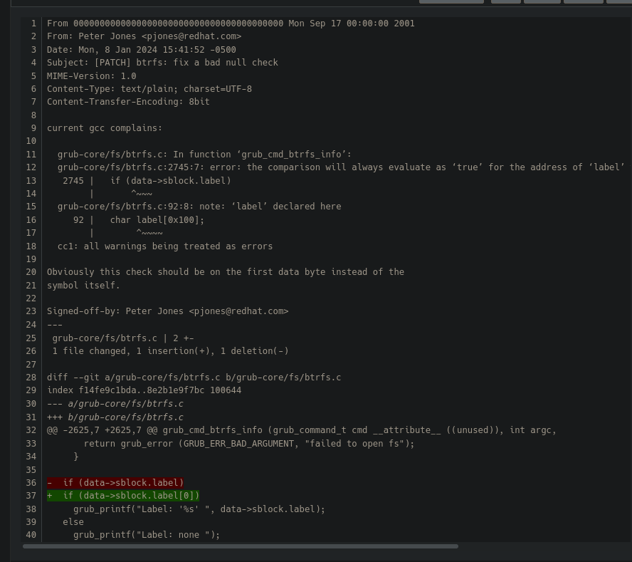Click 'grub_printf("Label: '%s' "' line

point(199,509)
